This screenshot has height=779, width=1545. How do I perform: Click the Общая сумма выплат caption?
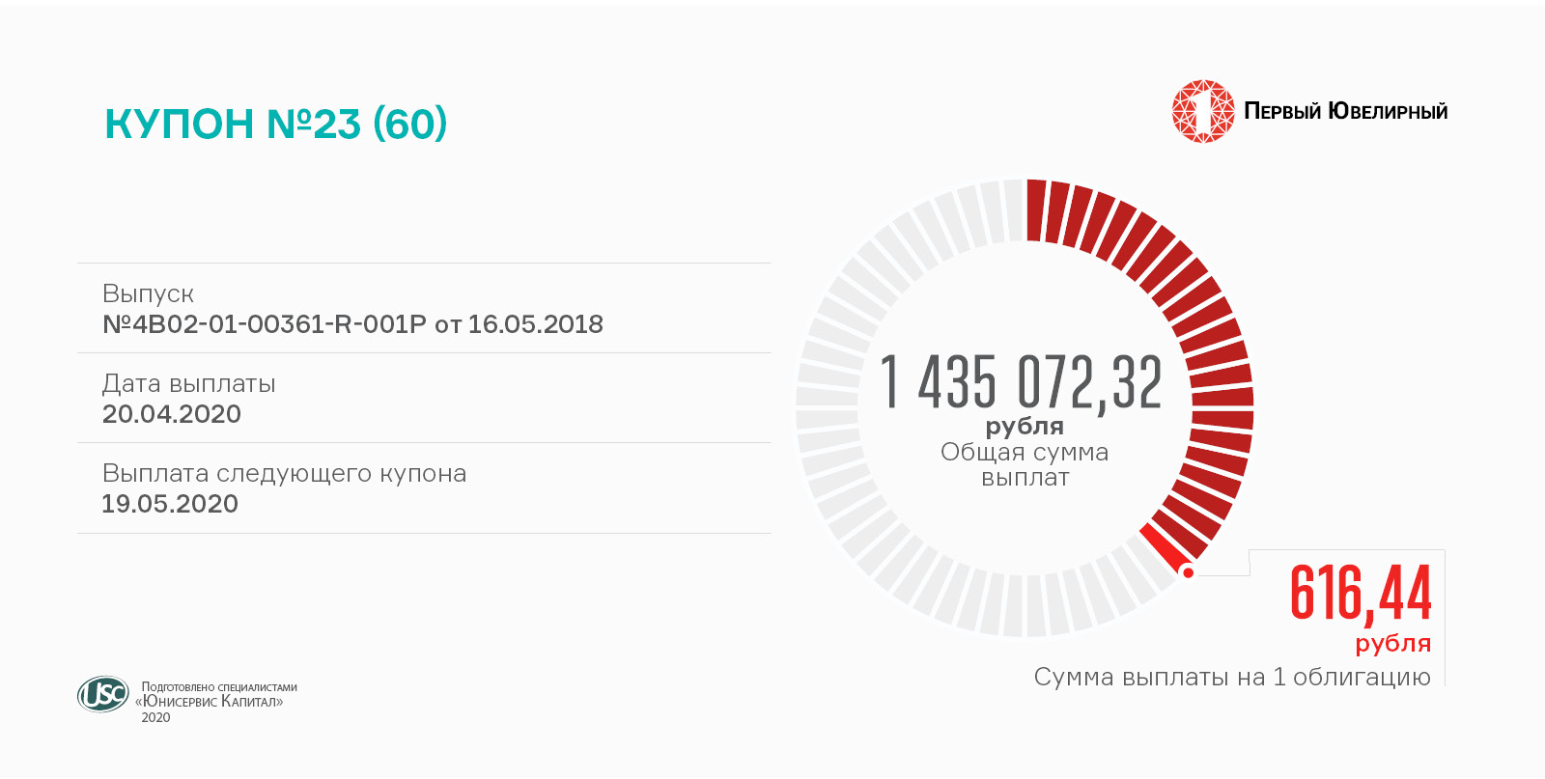1025,464
